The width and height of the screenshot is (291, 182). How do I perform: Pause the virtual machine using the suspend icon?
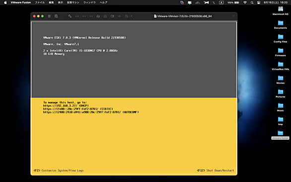click(49, 16)
